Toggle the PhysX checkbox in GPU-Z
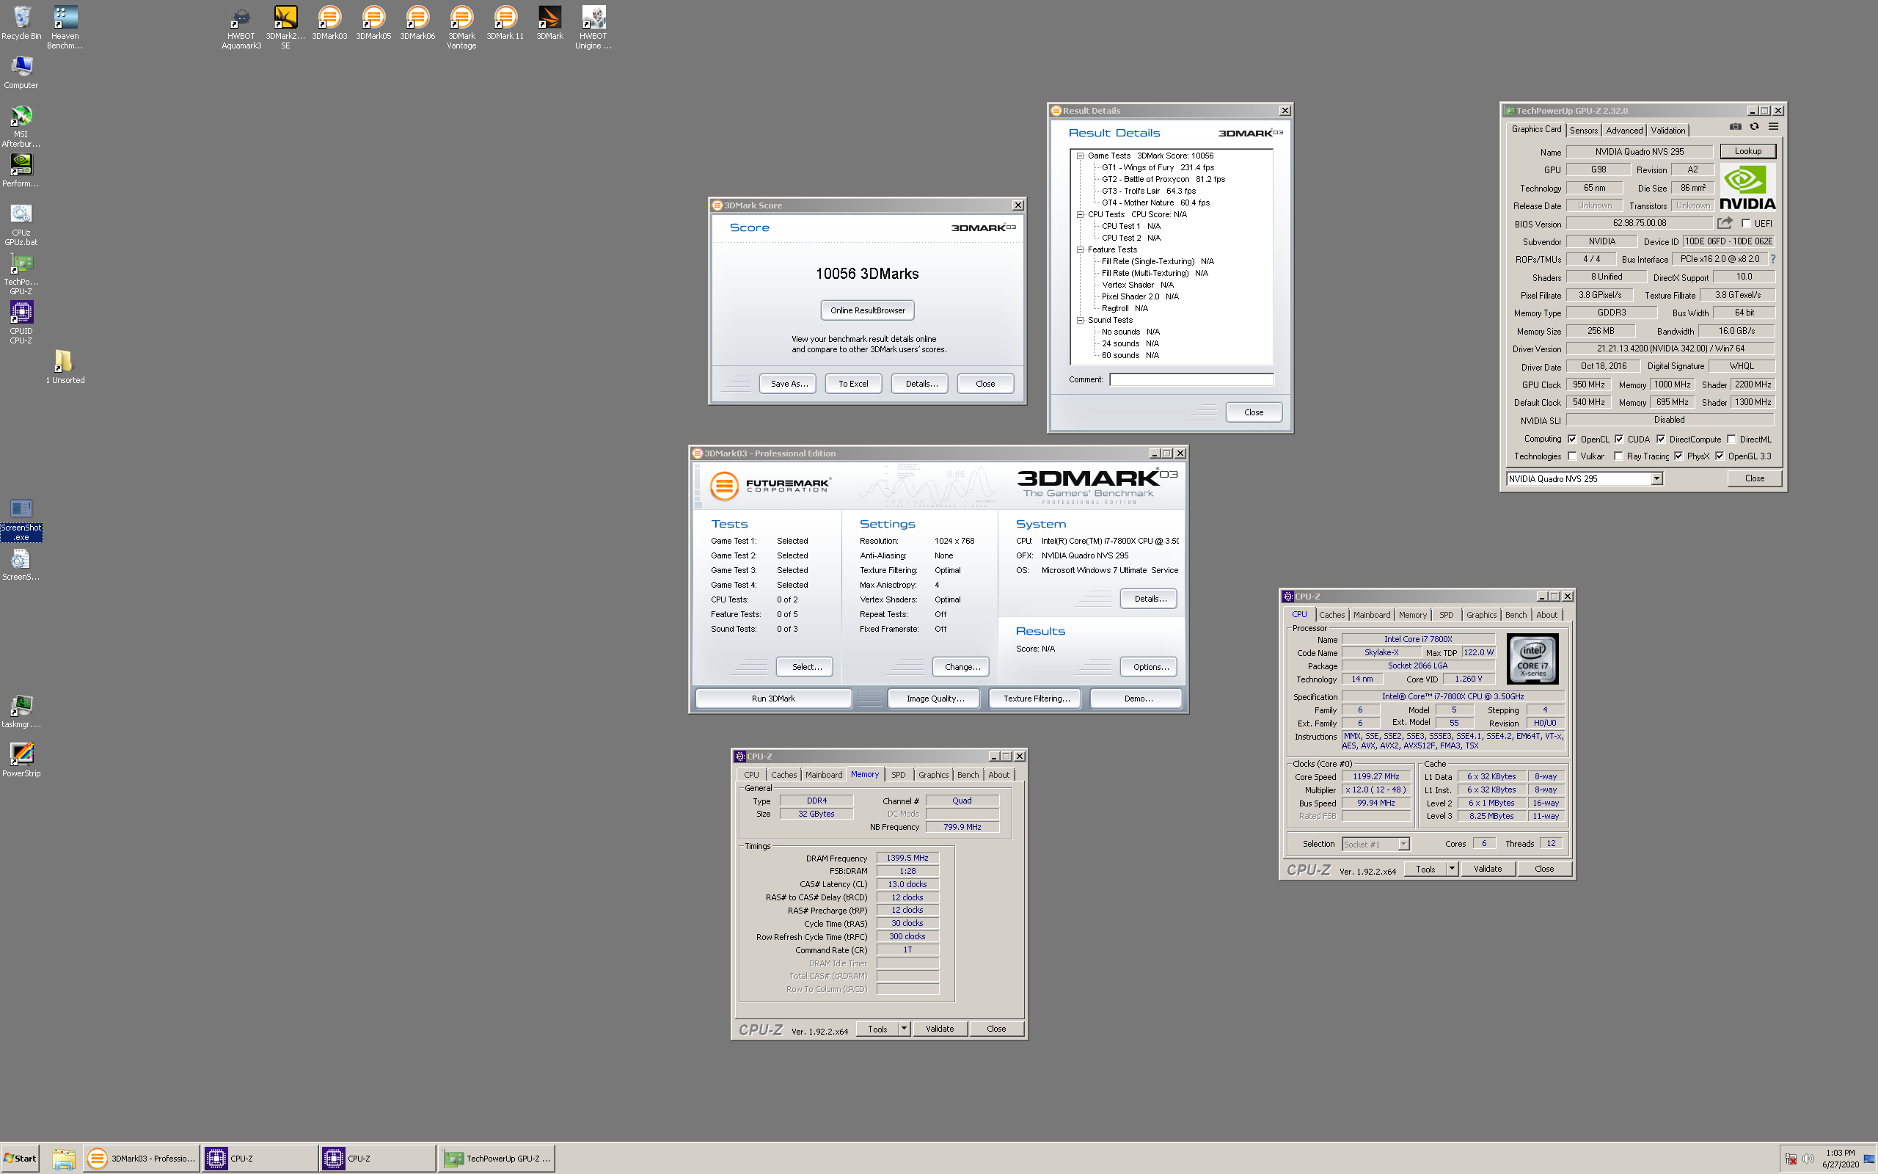This screenshot has width=1878, height=1174. (1678, 456)
